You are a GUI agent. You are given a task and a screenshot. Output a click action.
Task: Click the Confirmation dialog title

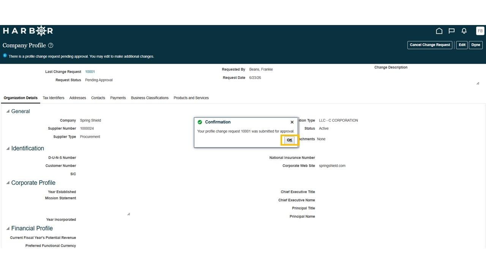click(x=218, y=122)
